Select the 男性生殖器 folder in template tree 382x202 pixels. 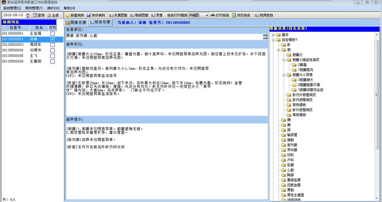click(x=293, y=195)
